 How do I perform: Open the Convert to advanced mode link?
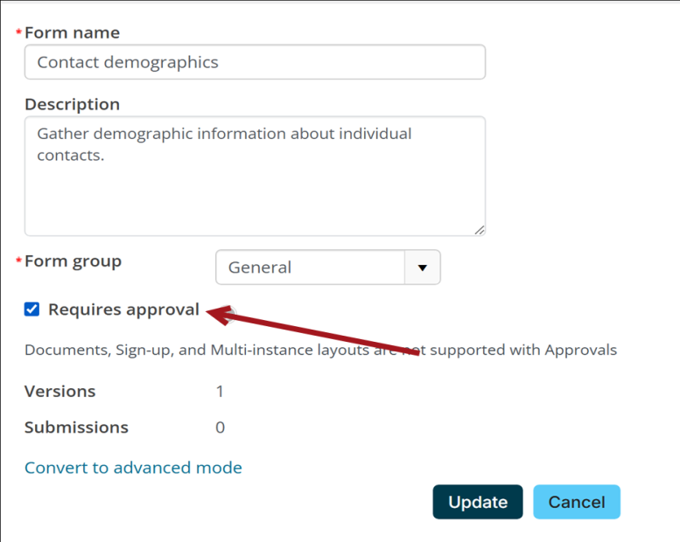[133, 468]
